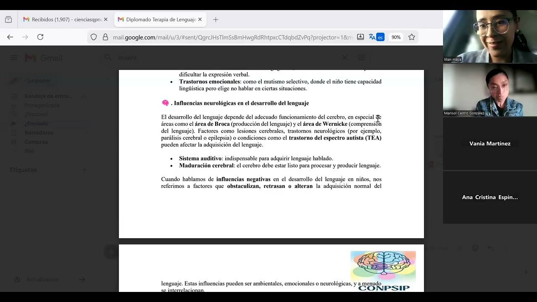Select Marisol Castro González video tile
537x302 pixels.
tap(490, 90)
